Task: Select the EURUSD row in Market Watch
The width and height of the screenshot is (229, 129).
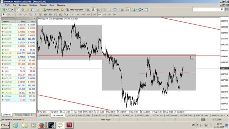Action: pos(18,25)
